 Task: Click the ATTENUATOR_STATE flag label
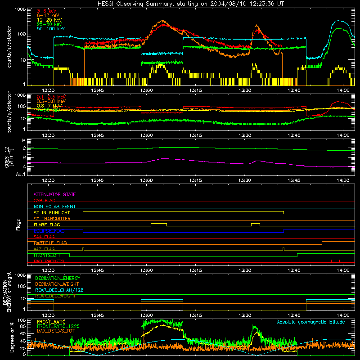(x=54, y=194)
